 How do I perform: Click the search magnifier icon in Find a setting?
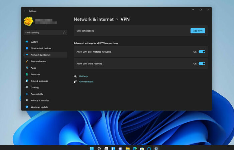click(x=64, y=32)
